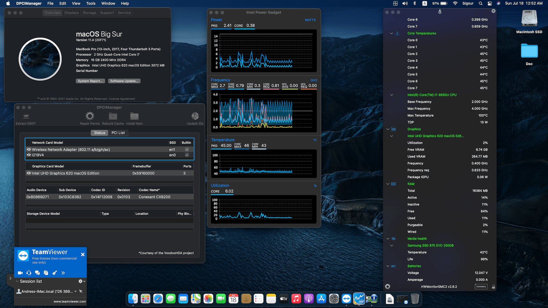Click eye icon for Wireless Network Adapter
The width and height of the screenshot is (548, 308).
pyautogui.click(x=29, y=149)
